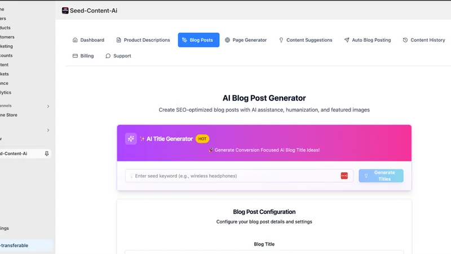This screenshot has height=254, width=451.
Task: Click the Product Descriptions document icon
Action: 118,40
